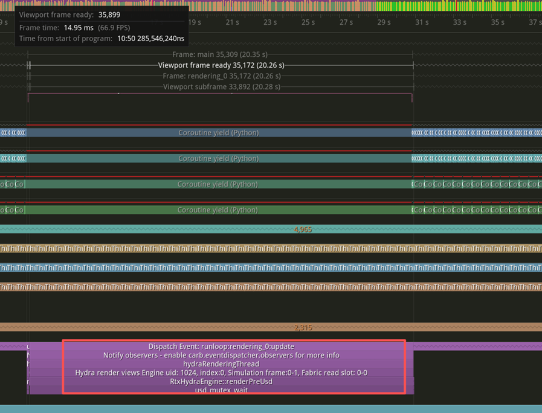Click the 'Frame: main 35,309' frame label
The height and width of the screenshot is (413, 542).
220,54
